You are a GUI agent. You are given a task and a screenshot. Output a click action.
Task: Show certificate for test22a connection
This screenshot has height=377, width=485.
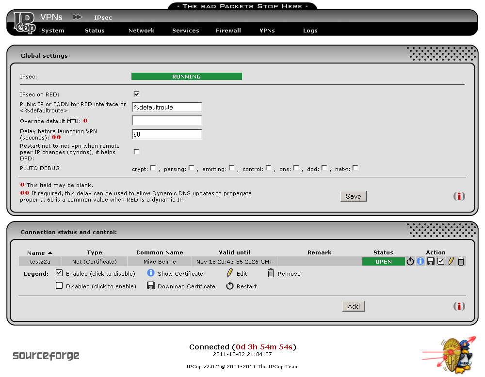pyautogui.click(x=420, y=261)
